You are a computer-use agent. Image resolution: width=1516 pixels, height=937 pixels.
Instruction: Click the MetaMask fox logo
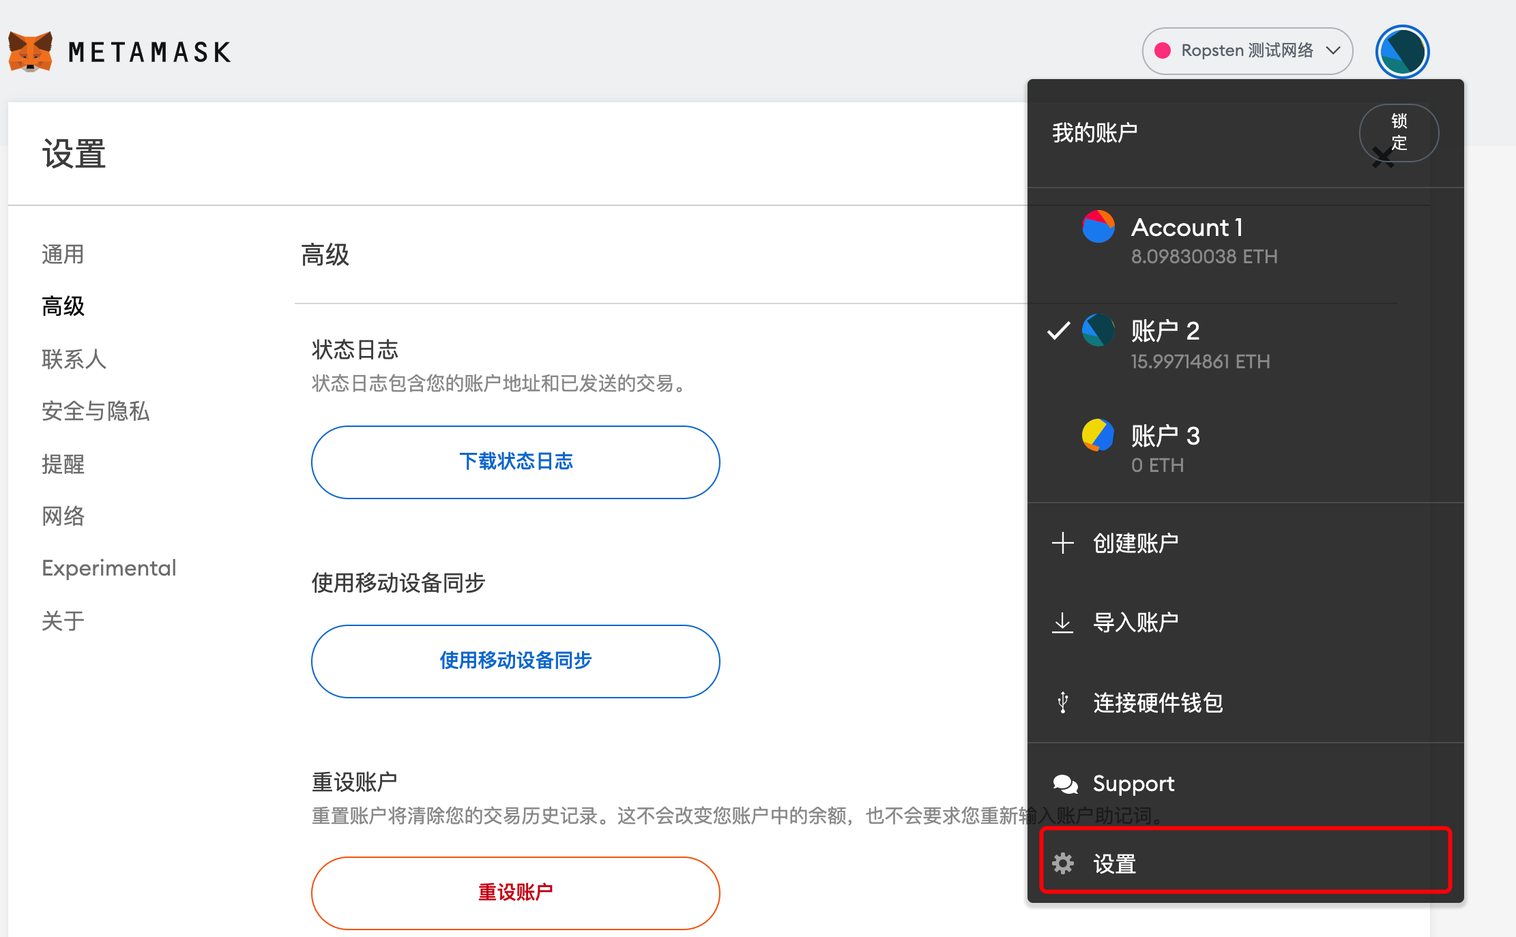click(x=31, y=52)
